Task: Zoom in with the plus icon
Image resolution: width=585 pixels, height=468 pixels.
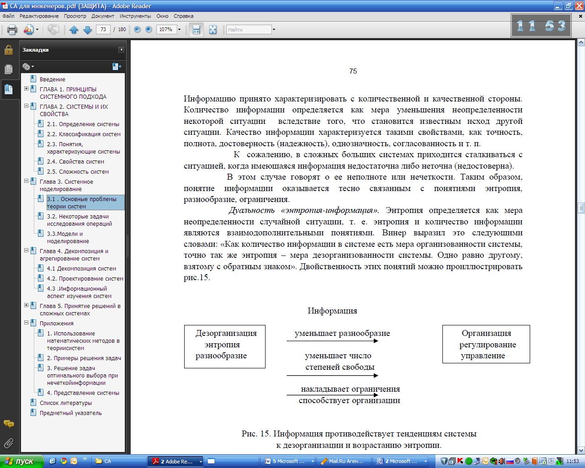Action: click(149, 29)
